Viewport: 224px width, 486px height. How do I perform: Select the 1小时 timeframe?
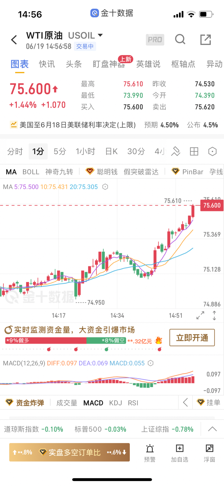85,151
